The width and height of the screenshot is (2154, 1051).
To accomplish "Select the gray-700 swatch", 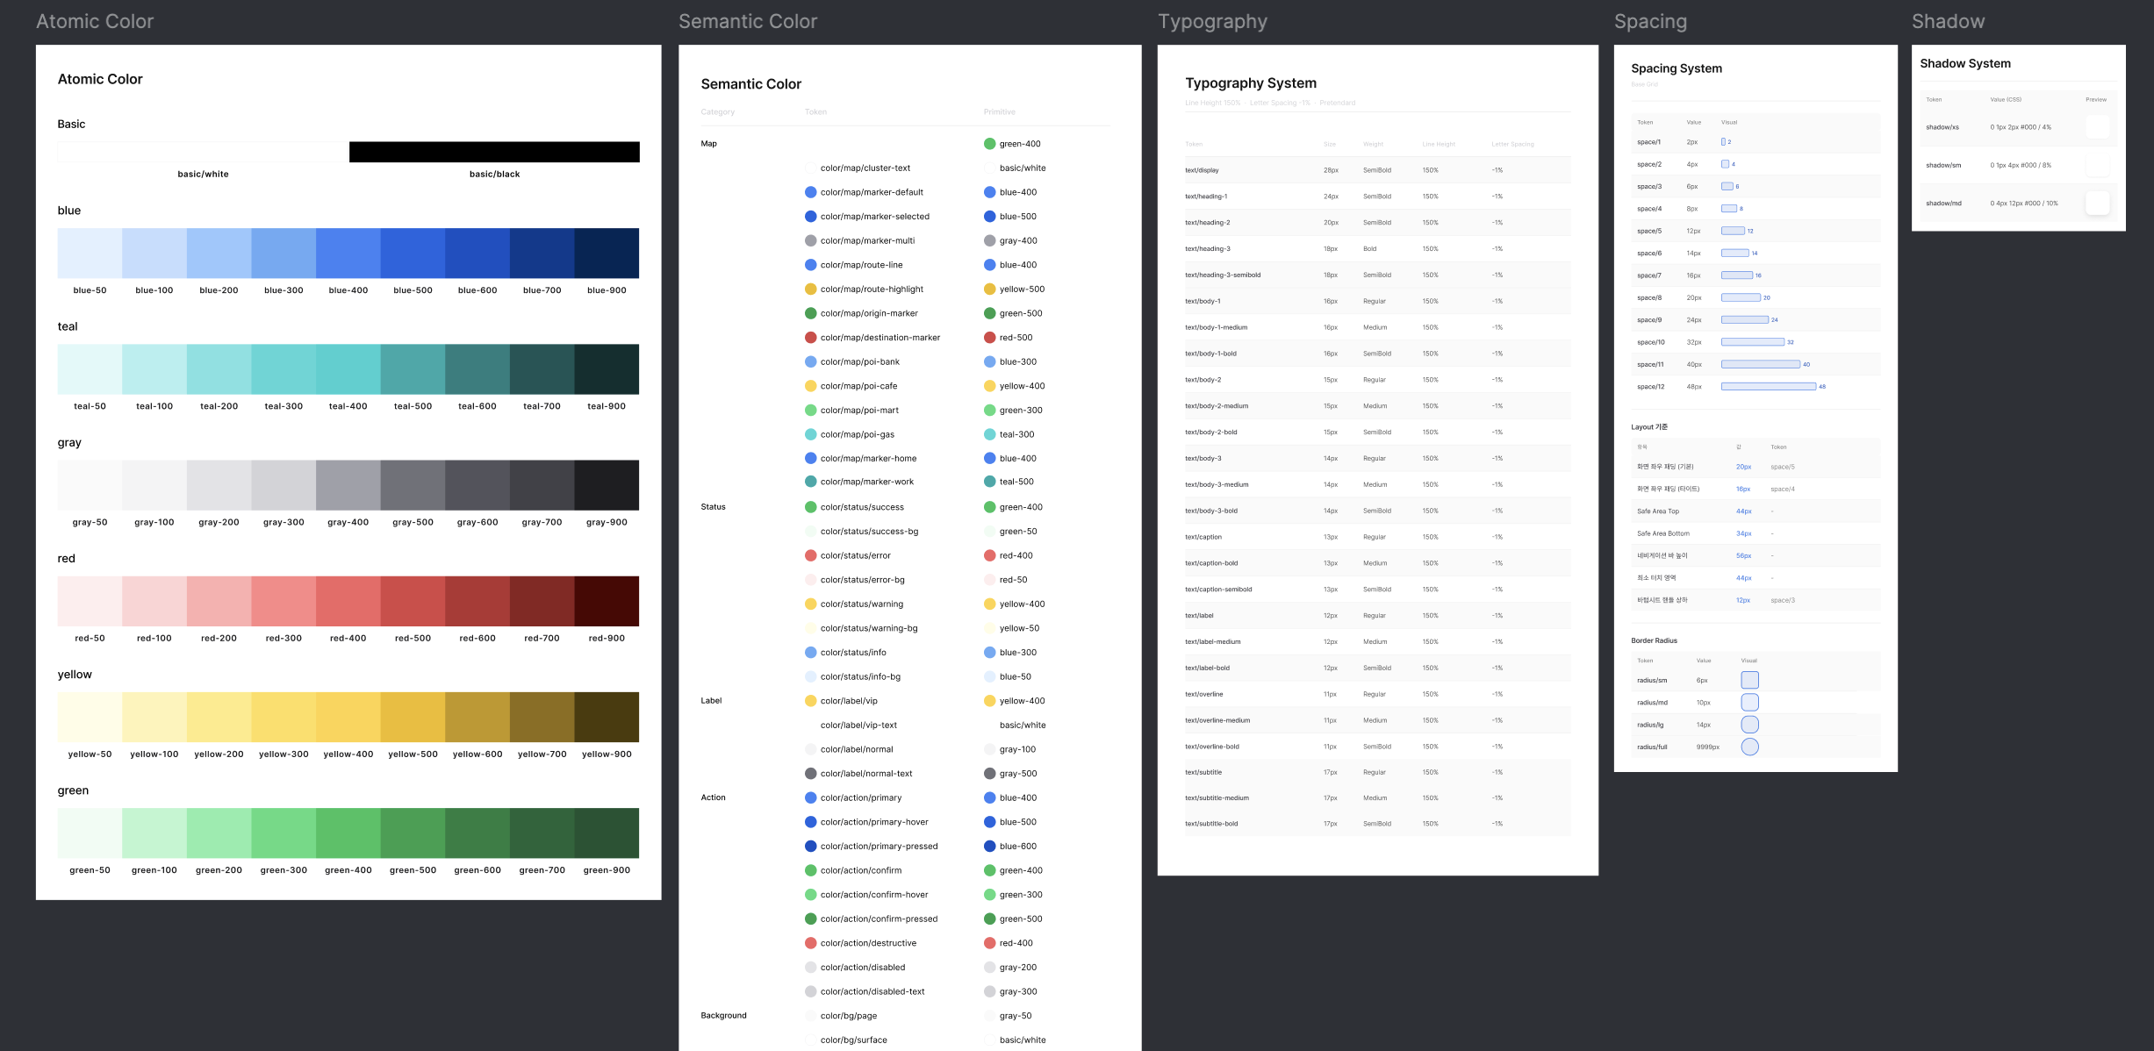I will pos(542,484).
